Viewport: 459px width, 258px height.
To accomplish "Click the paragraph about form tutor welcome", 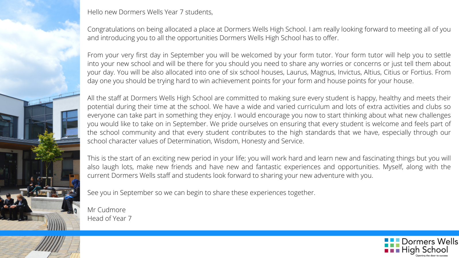I will (x=269, y=68).
